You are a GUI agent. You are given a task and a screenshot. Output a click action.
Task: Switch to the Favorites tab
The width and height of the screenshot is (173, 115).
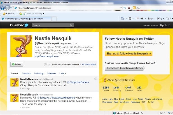coord(26,73)
